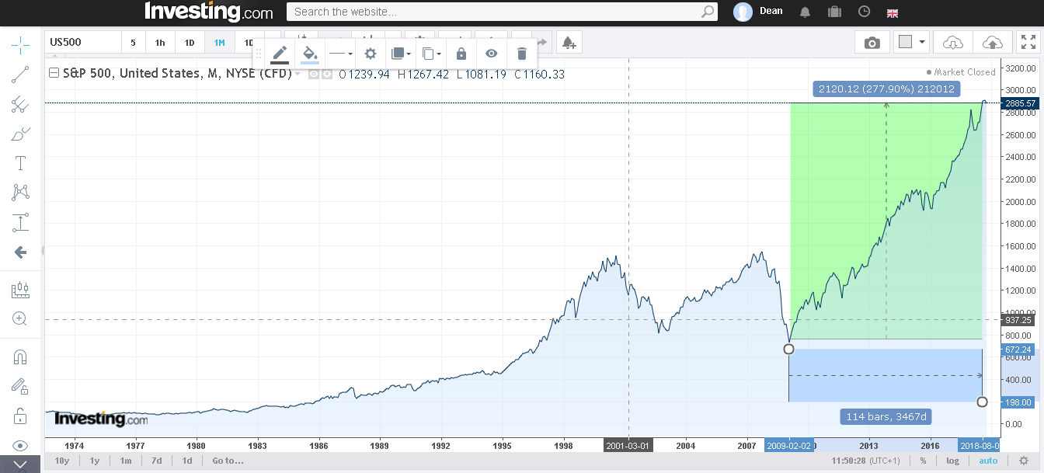
Task: Select the 5 minute interval
Action: coord(133,43)
